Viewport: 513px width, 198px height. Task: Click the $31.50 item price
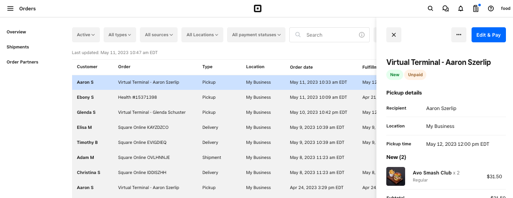click(494, 177)
